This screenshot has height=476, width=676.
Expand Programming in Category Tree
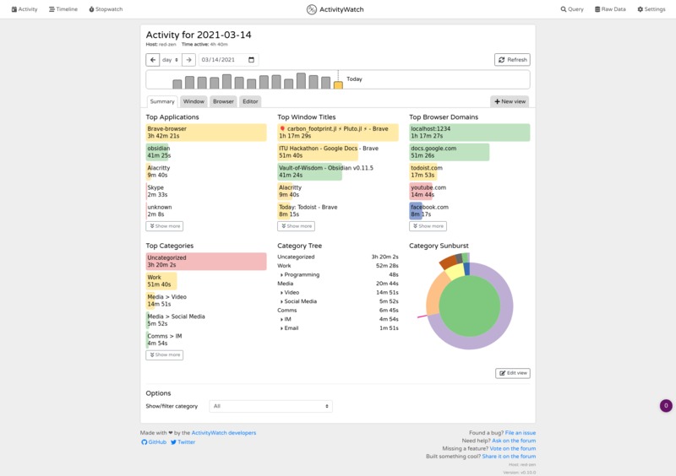[300, 275]
